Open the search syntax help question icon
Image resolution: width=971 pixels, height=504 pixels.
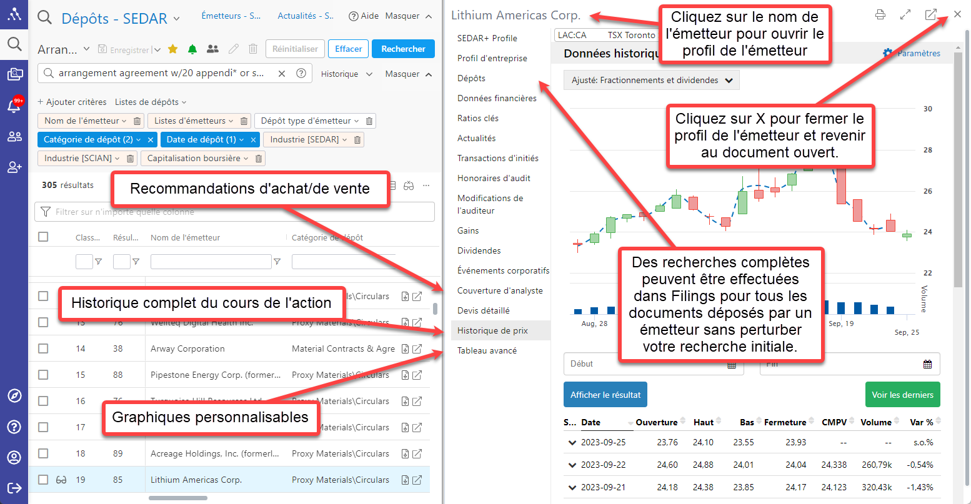(301, 73)
